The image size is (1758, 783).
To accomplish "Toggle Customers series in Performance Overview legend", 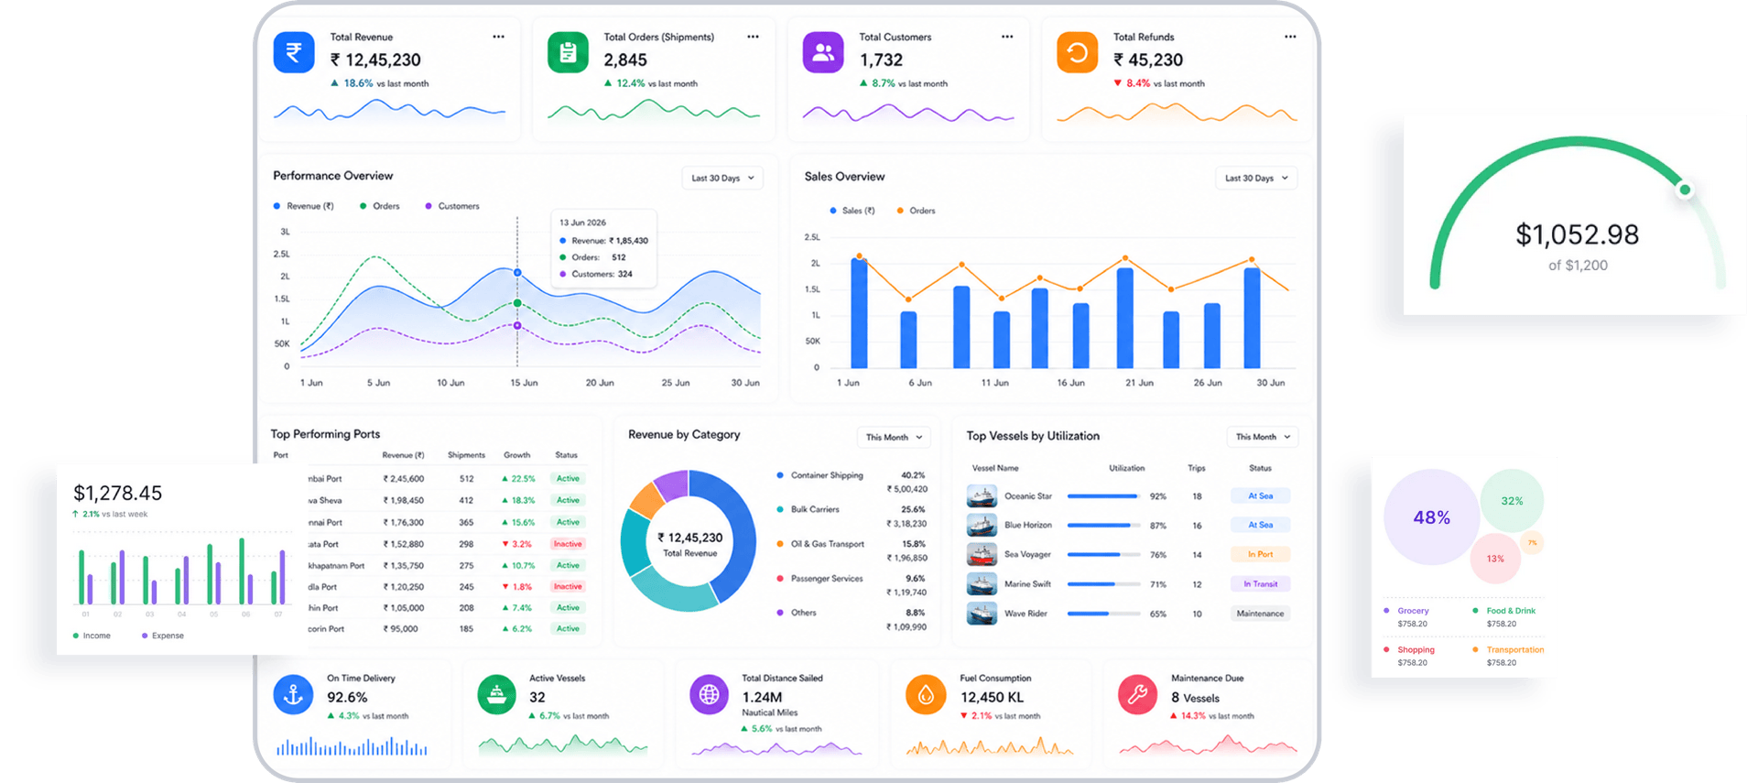I will [x=452, y=206].
